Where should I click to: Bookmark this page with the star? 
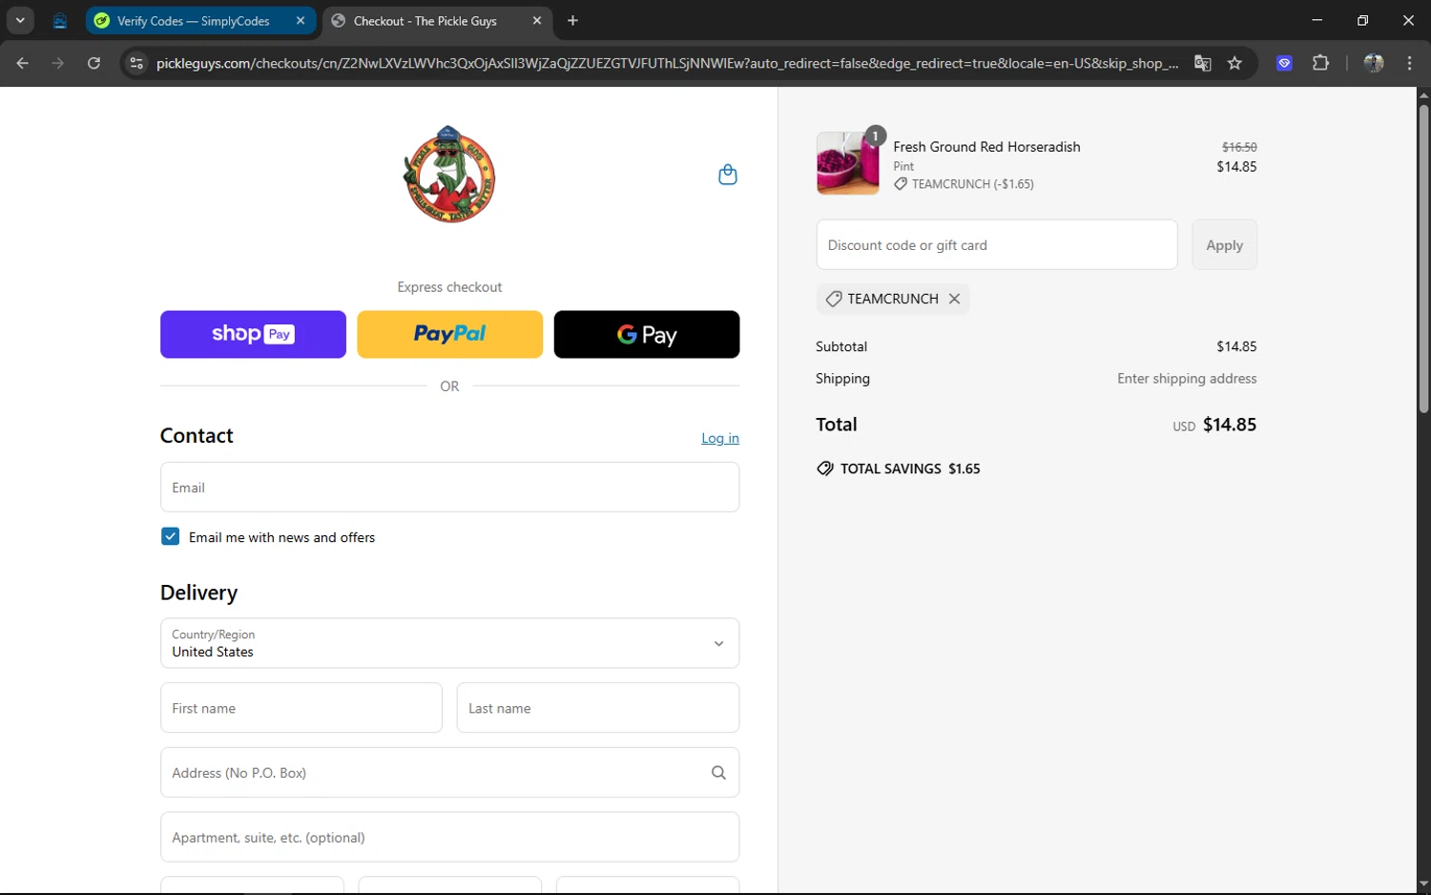[1234, 63]
